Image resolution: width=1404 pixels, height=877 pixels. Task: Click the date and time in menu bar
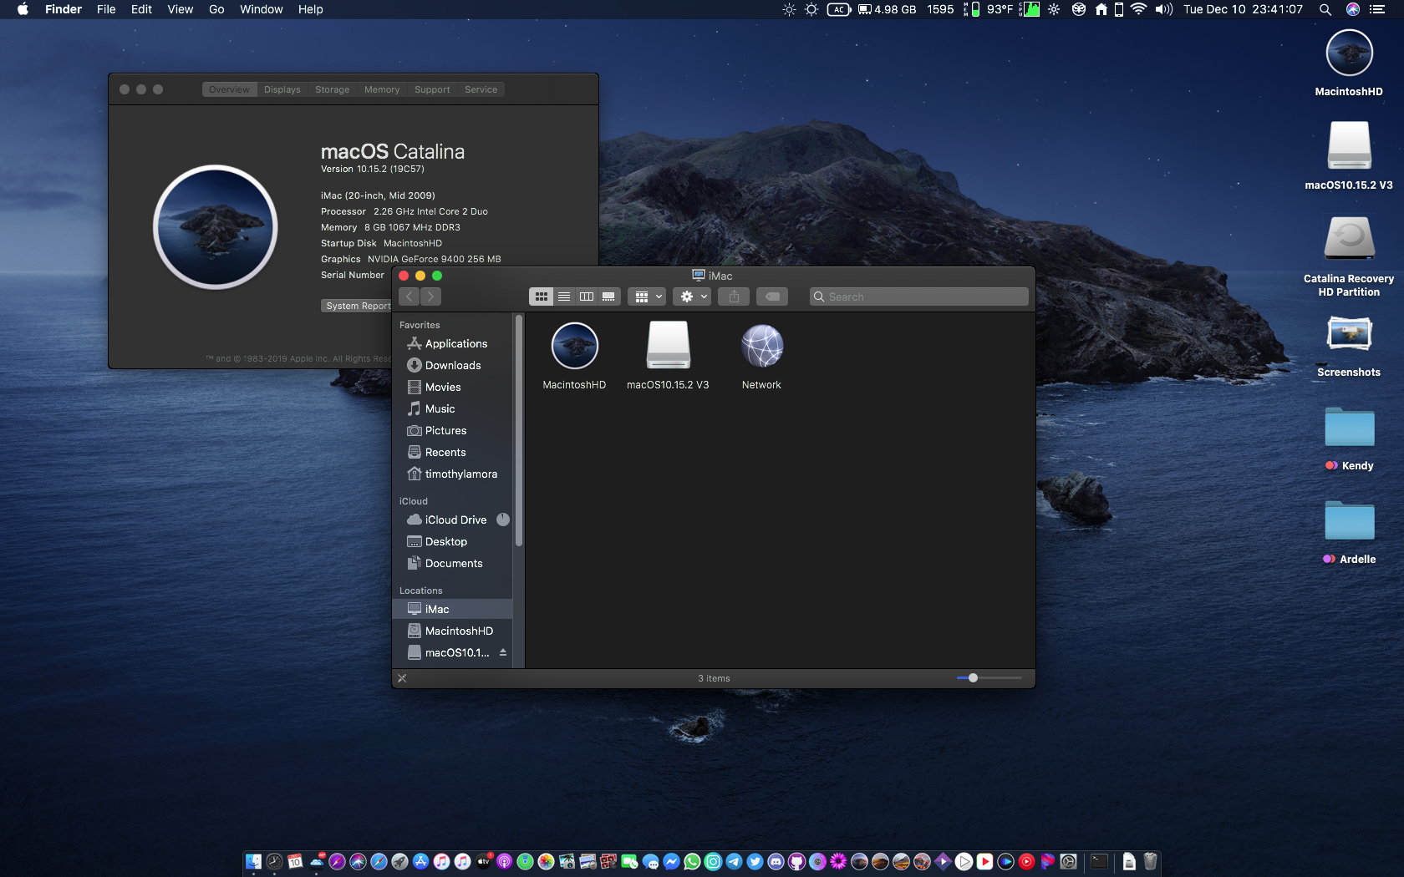point(1243,9)
